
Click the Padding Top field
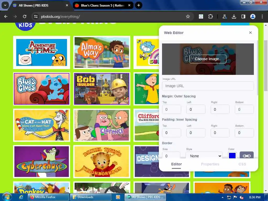click(171, 133)
